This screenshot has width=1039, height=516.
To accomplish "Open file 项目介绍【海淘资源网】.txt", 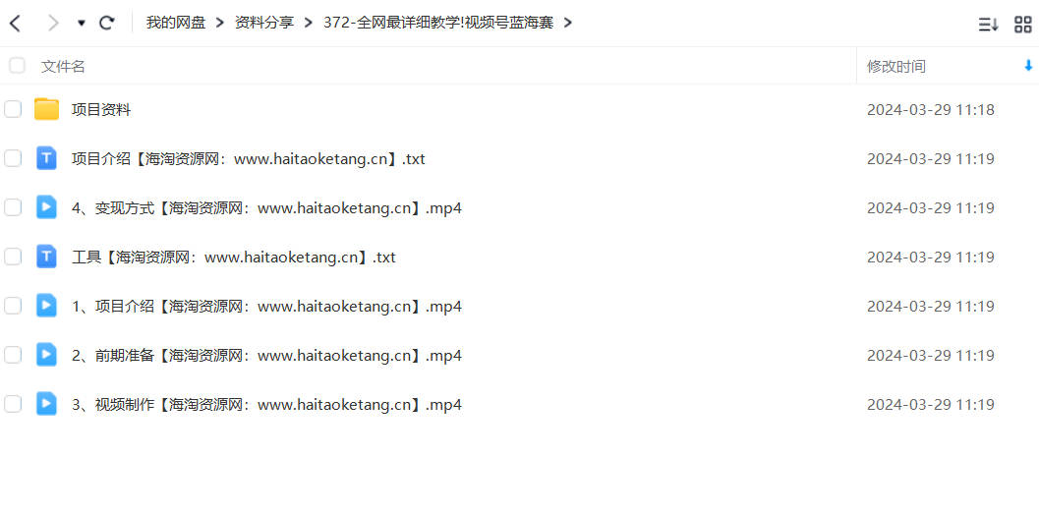I will pyautogui.click(x=248, y=159).
